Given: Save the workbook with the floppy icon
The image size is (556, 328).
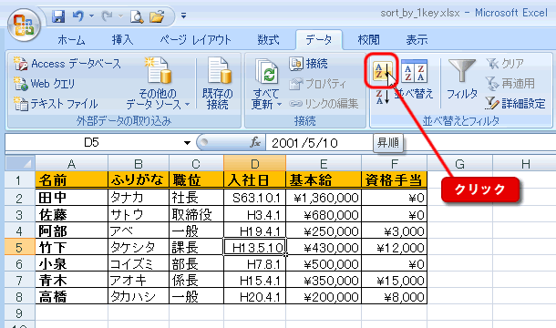Looking at the screenshot, I should click(58, 16).
